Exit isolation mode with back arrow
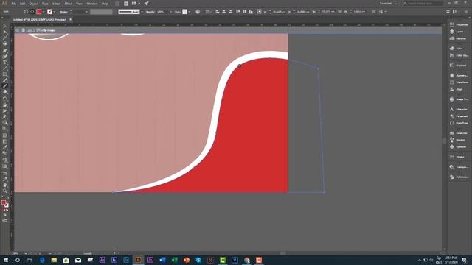Viewport: 472px width, 265px height. pos(17,30)
